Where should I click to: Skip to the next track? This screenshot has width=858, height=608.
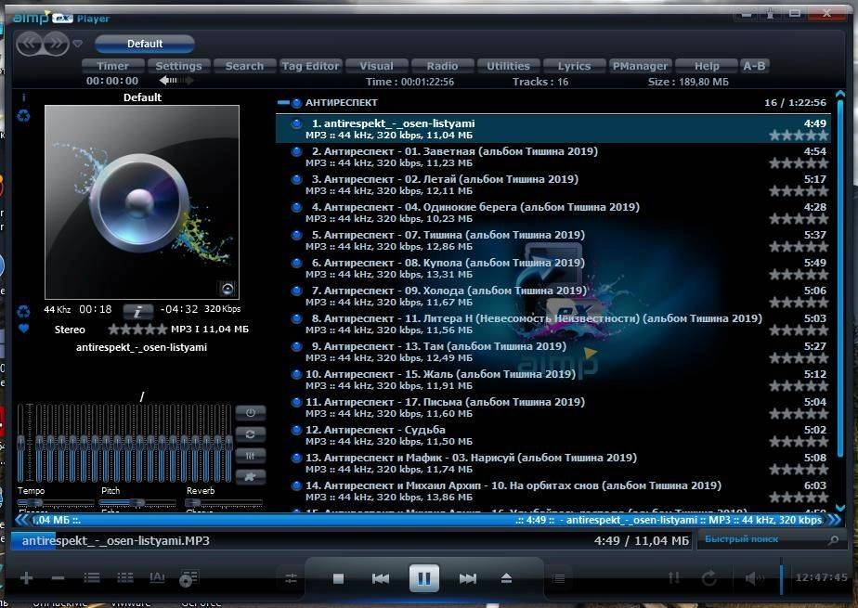468,578
